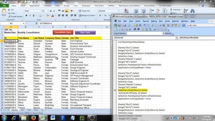
Task: Toggle Center alignment in Excel
Action: coord(63,15)
